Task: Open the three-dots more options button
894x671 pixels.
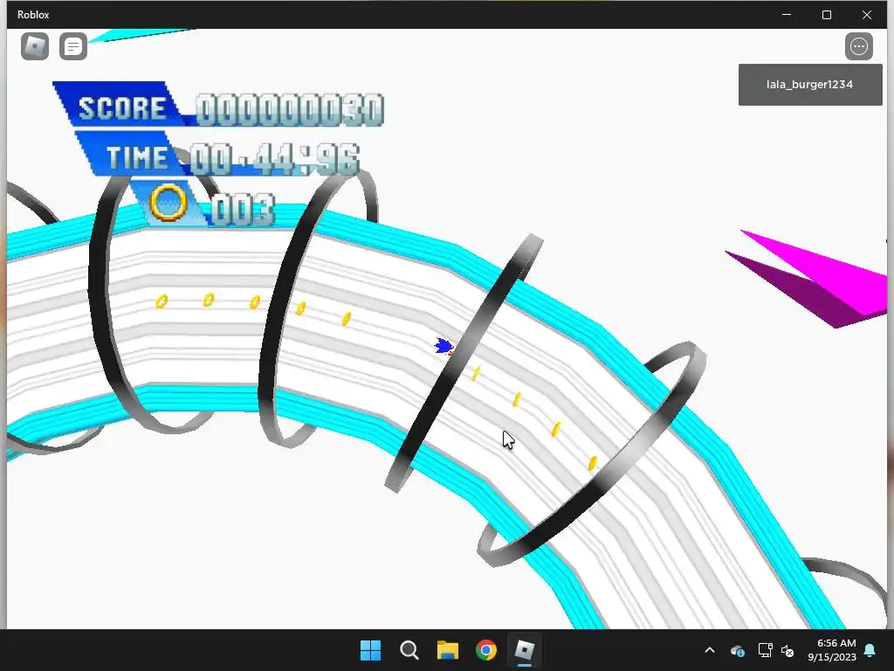Action: pyautogui.click(x=859, y=46)
